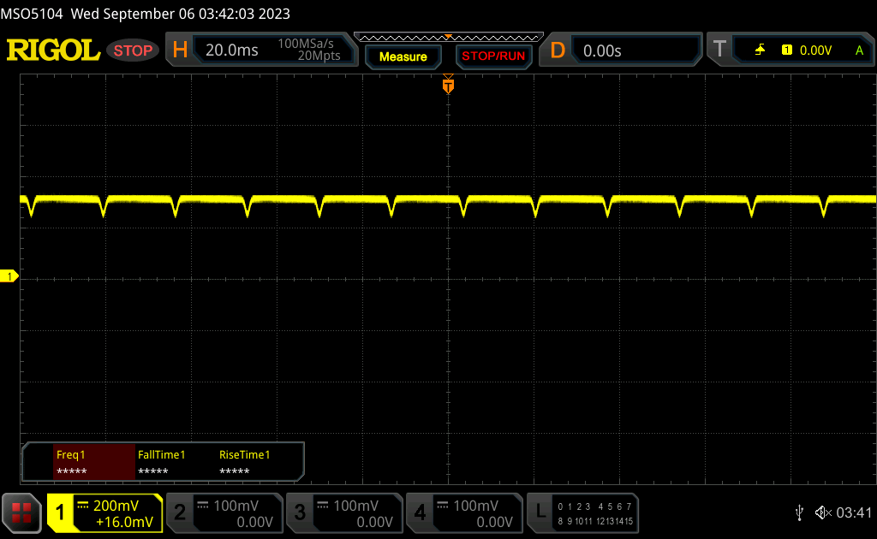Toggle channel 1 number label

60,512
